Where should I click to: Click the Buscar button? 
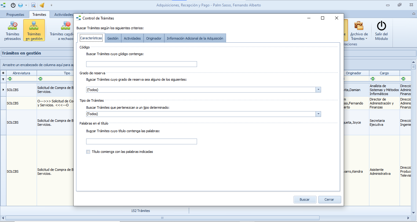pos(305,199)
